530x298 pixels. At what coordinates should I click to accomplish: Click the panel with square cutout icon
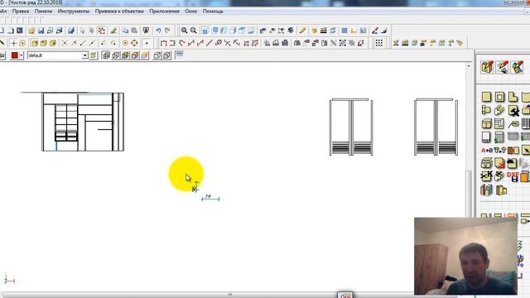pyautogui.click(x=499, y=97)
